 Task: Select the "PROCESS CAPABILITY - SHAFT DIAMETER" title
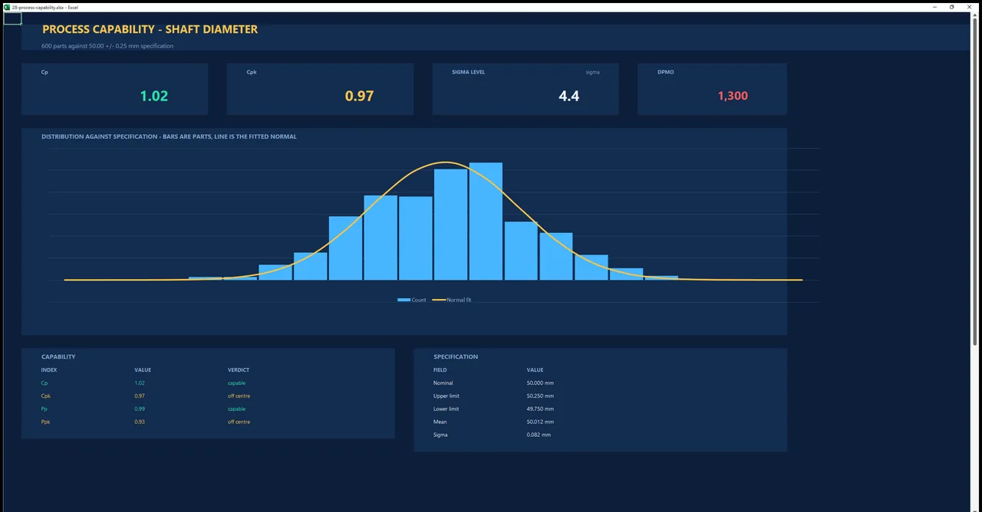tap(150, 29)
